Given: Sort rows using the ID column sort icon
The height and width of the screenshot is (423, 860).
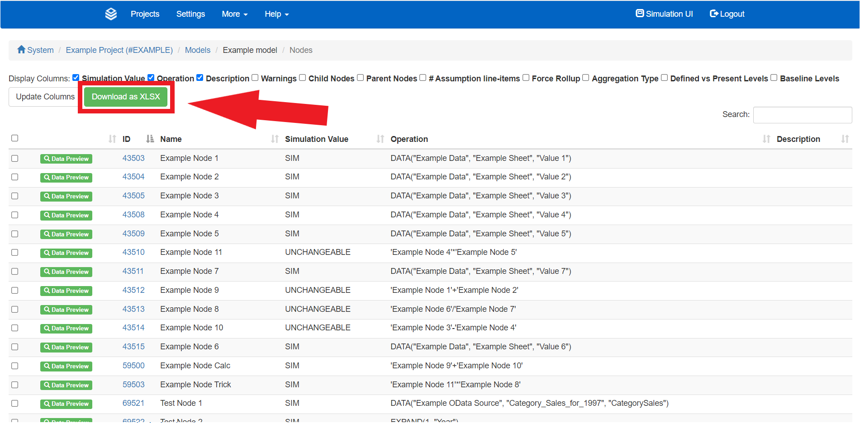Looking at the screenshot, I should pyautogui.click(x=149, y=139).
